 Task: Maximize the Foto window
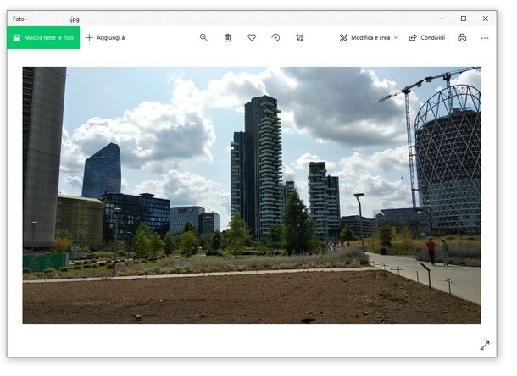[x=463, y=18]
